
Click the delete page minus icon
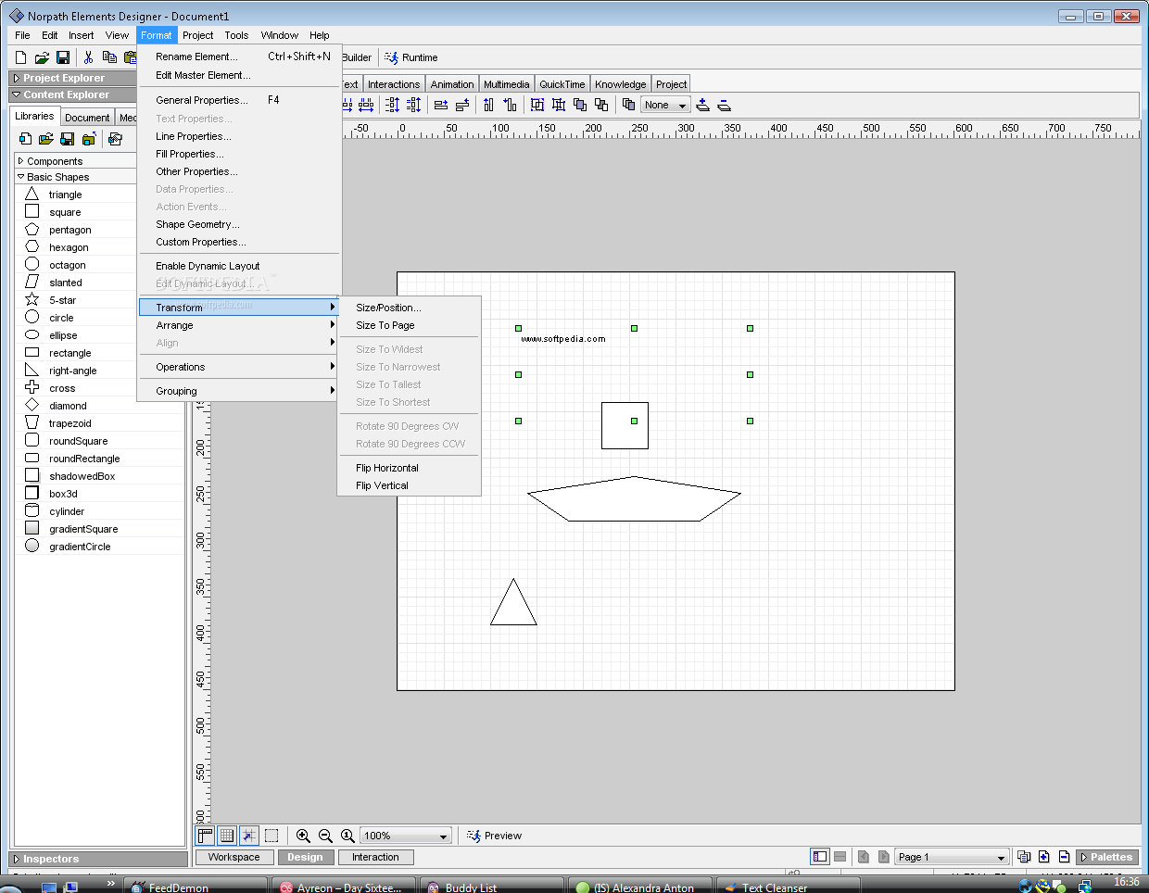(1065, 857)
